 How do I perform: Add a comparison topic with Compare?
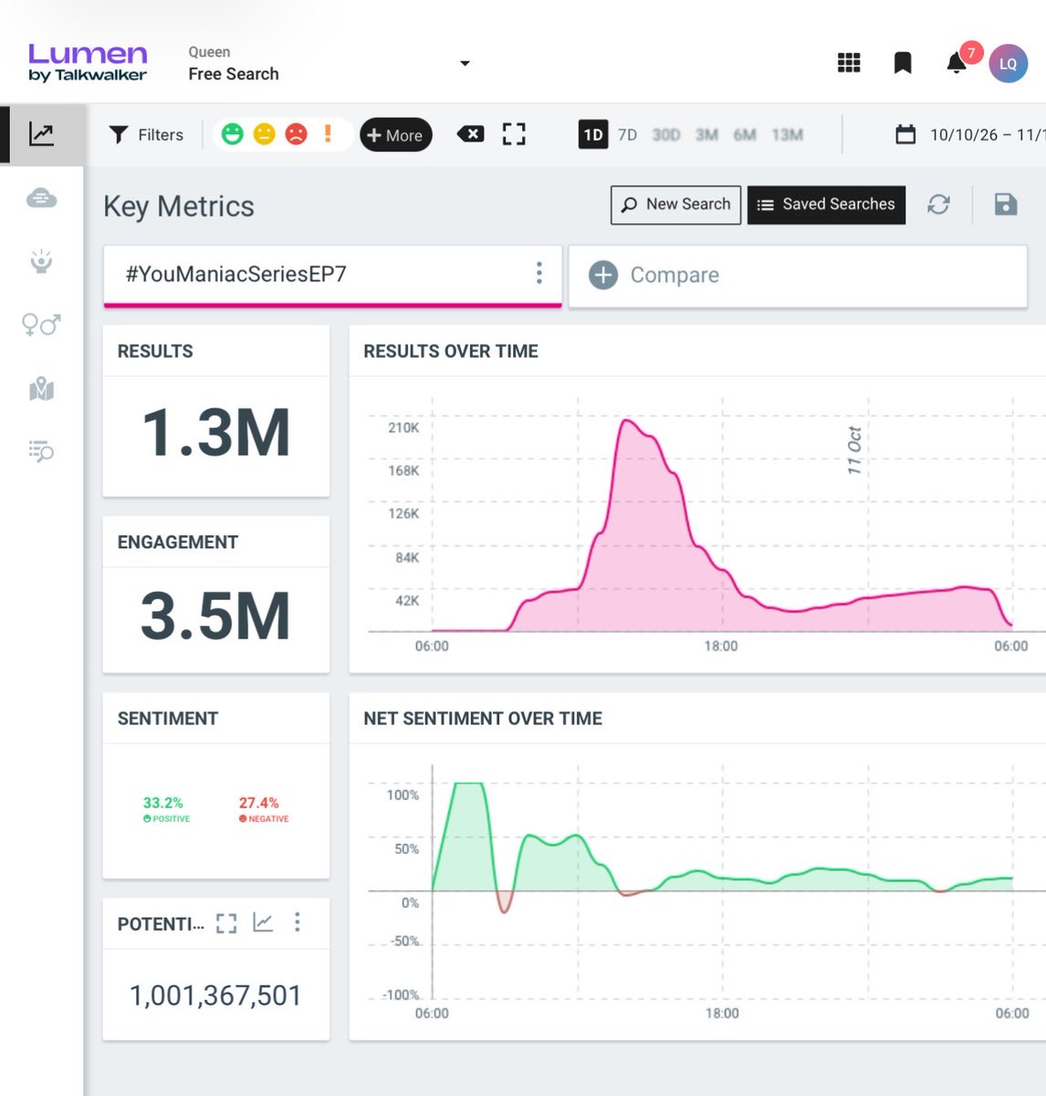[x=798, y=275]
